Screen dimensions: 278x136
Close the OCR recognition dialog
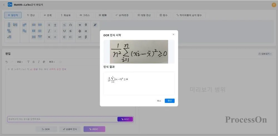173,35
